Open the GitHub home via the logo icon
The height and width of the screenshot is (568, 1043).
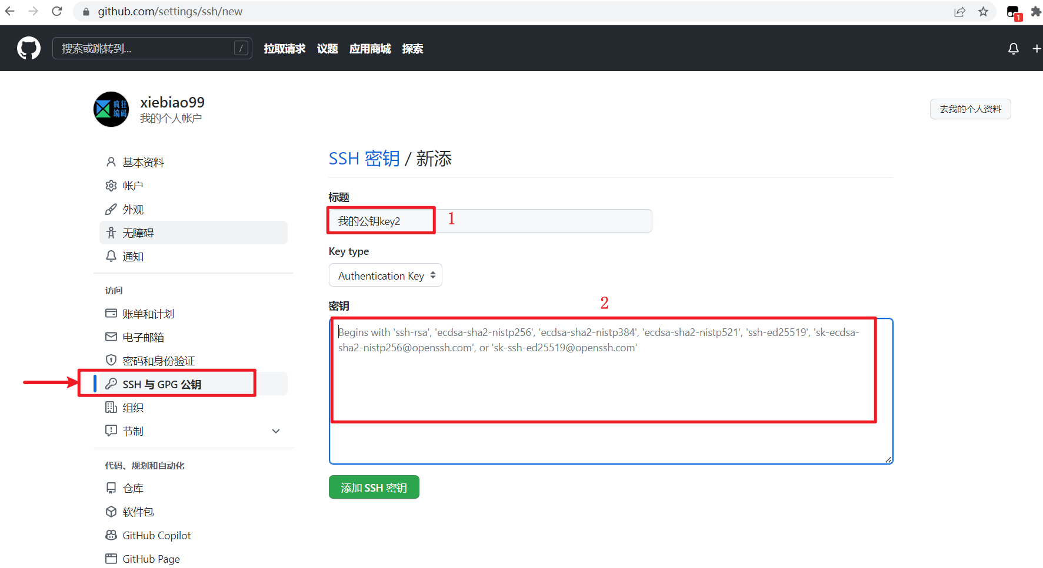click(28, 48)
